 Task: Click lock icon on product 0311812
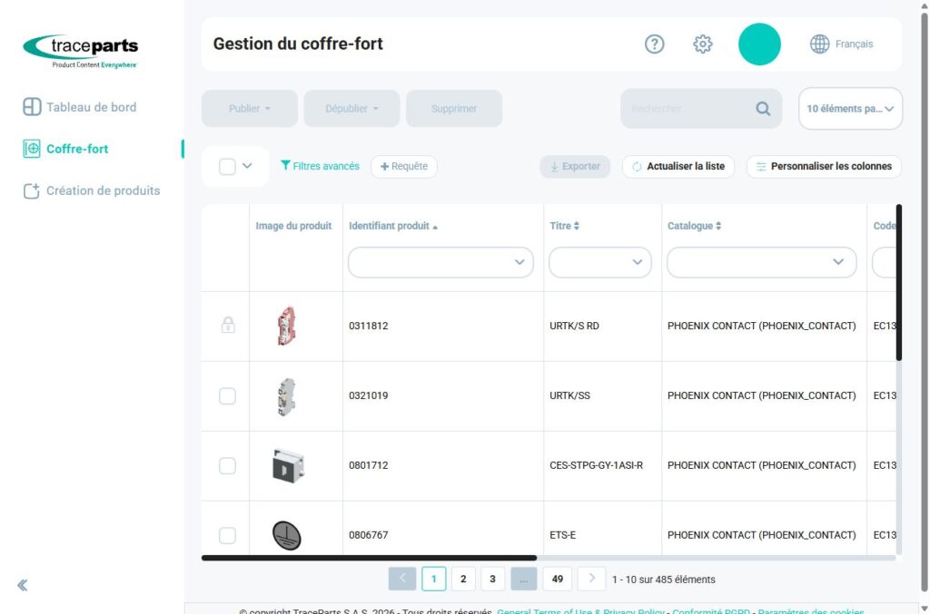coord(228,325)
